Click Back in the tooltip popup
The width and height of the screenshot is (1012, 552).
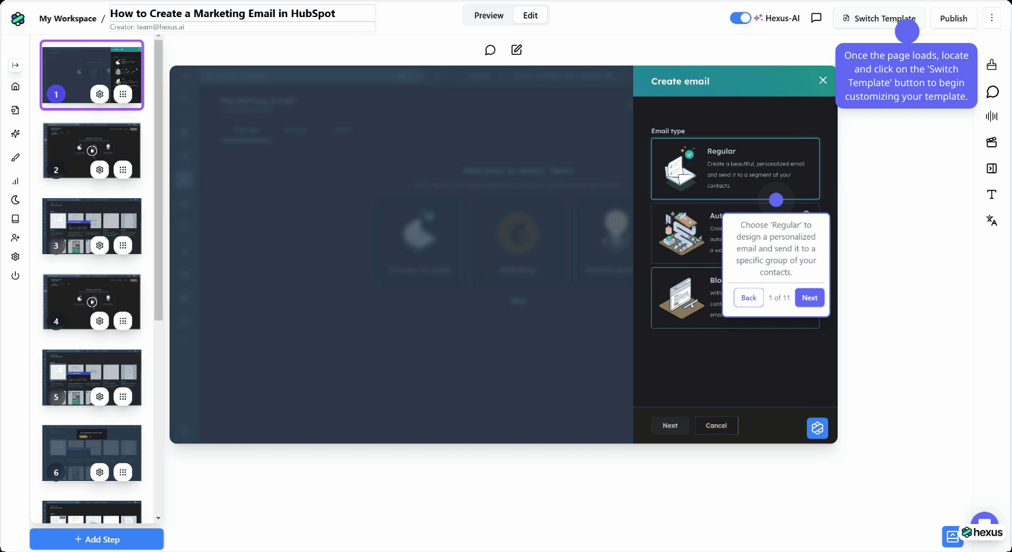click(749, 298)
